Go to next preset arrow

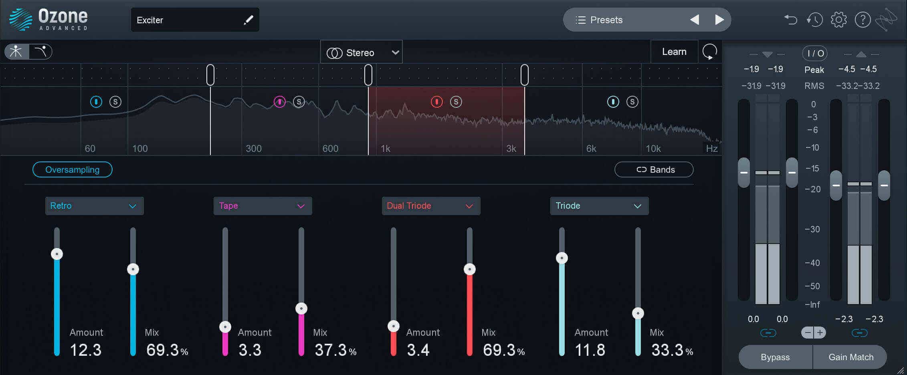point(719,20)
